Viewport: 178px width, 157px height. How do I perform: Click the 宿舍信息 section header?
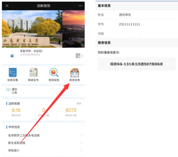[x=104, y=43]
